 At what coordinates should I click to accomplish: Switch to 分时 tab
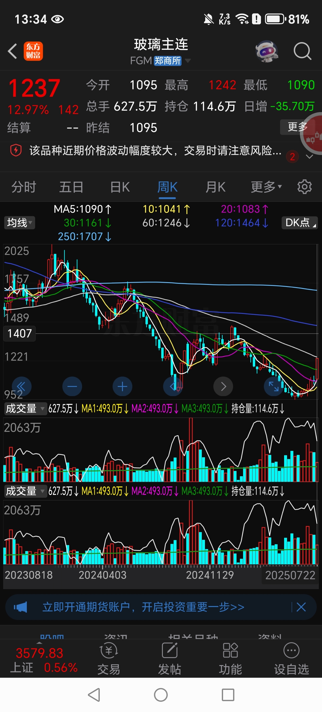click(24, 187)
